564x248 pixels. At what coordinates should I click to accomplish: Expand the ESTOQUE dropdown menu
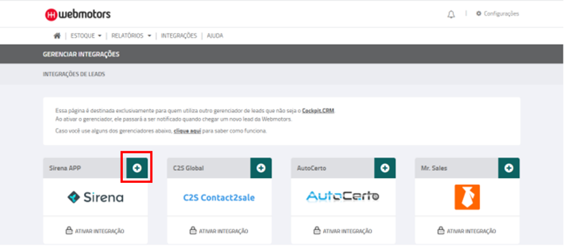click(x=86, y=36)
